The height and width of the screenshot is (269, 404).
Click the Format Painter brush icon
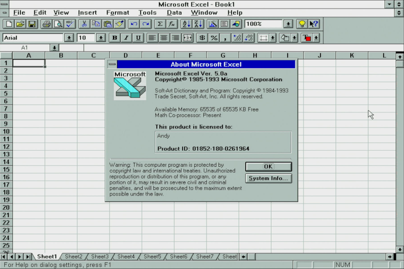point(119,24)
